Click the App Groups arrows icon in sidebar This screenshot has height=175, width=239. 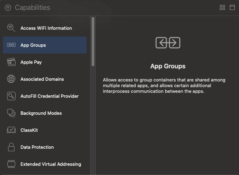[x=11, y=45]
